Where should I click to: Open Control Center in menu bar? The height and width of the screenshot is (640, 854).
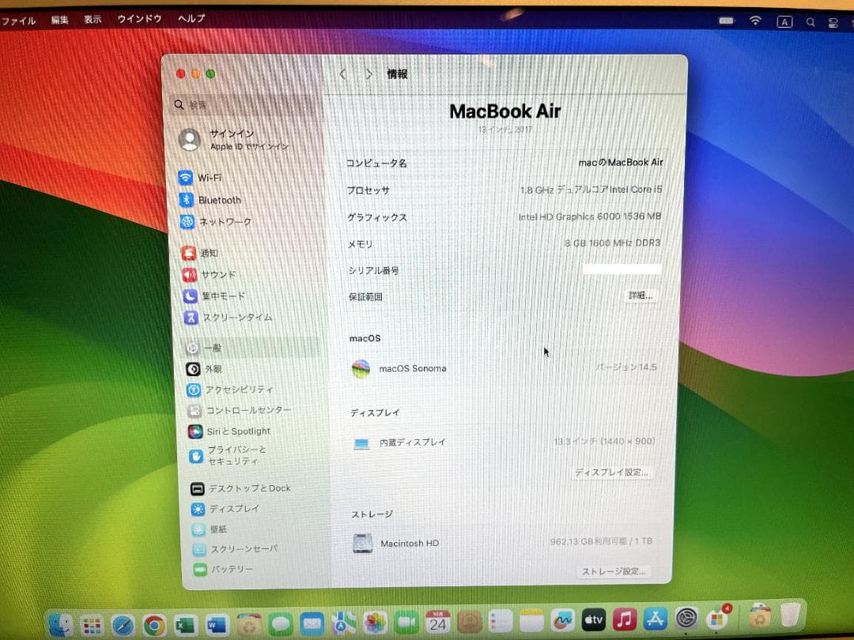pyautogui.click(x=833, y=23)
